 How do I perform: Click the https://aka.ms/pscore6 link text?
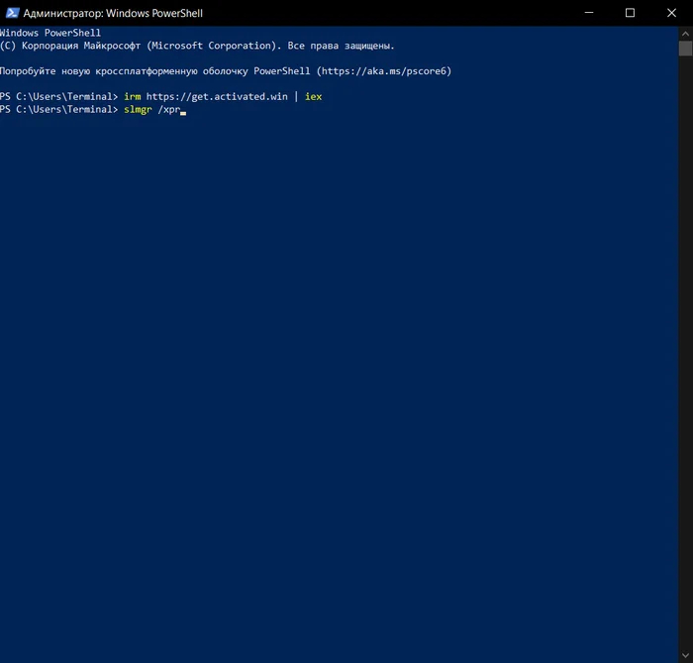[384, 71]
